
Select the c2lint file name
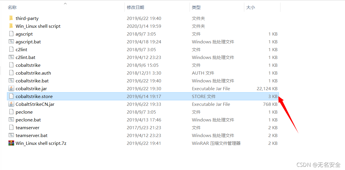click(21, 50)
